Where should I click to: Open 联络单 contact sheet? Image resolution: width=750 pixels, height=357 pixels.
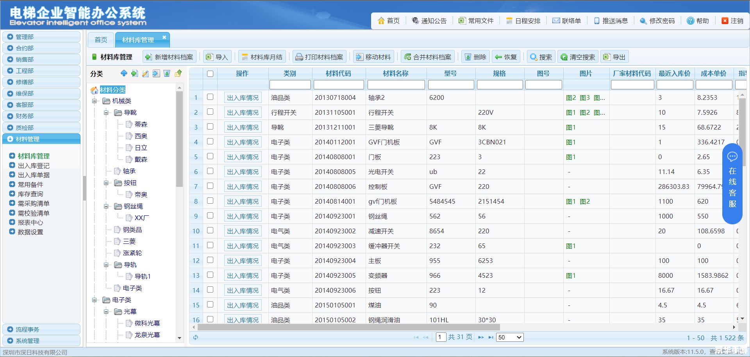pos(566,21)
